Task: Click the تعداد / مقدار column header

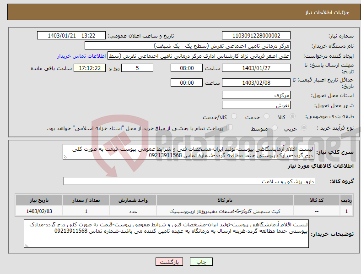Action: [x=86, y=200]
